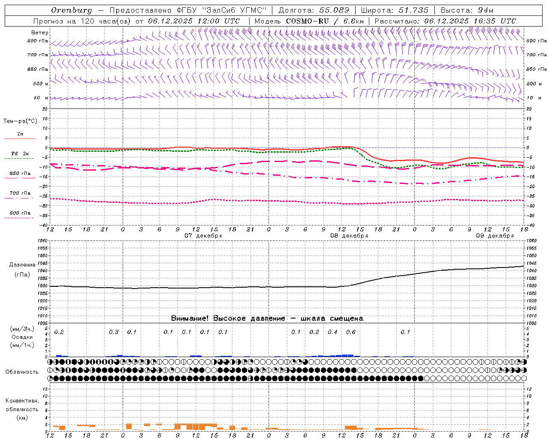Screen dimensions: 549x439
Task: Click the red "2м" temperature legend entry
Action: [x=20, y=134]
